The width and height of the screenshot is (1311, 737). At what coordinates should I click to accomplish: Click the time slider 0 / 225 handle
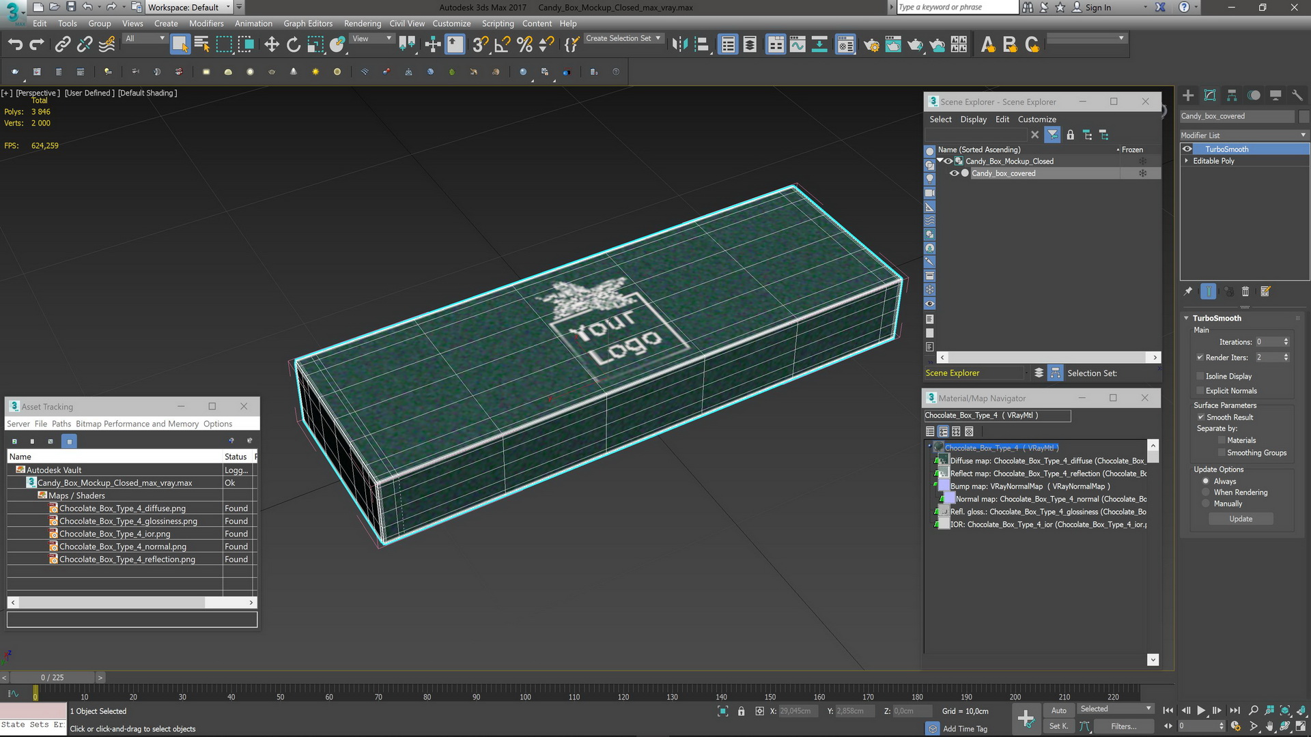tap(52, 678)
